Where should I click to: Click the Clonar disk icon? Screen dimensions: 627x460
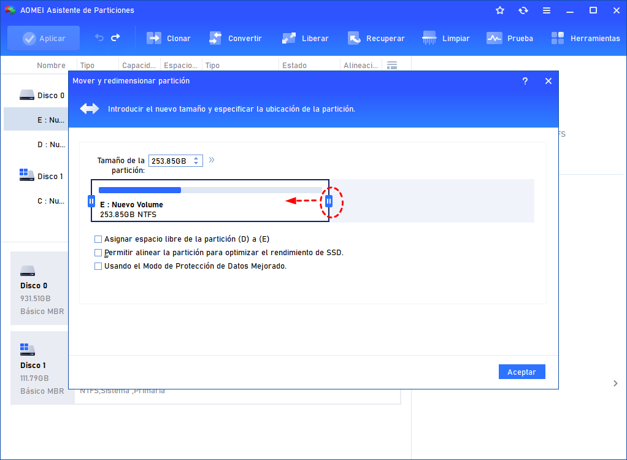click(154, 38)
